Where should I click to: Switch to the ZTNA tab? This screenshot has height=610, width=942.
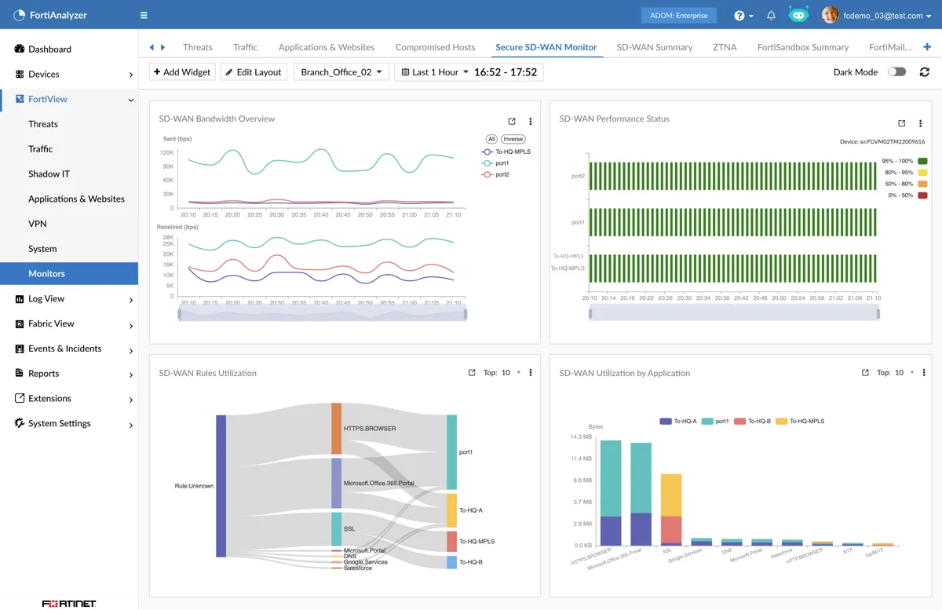725,47
